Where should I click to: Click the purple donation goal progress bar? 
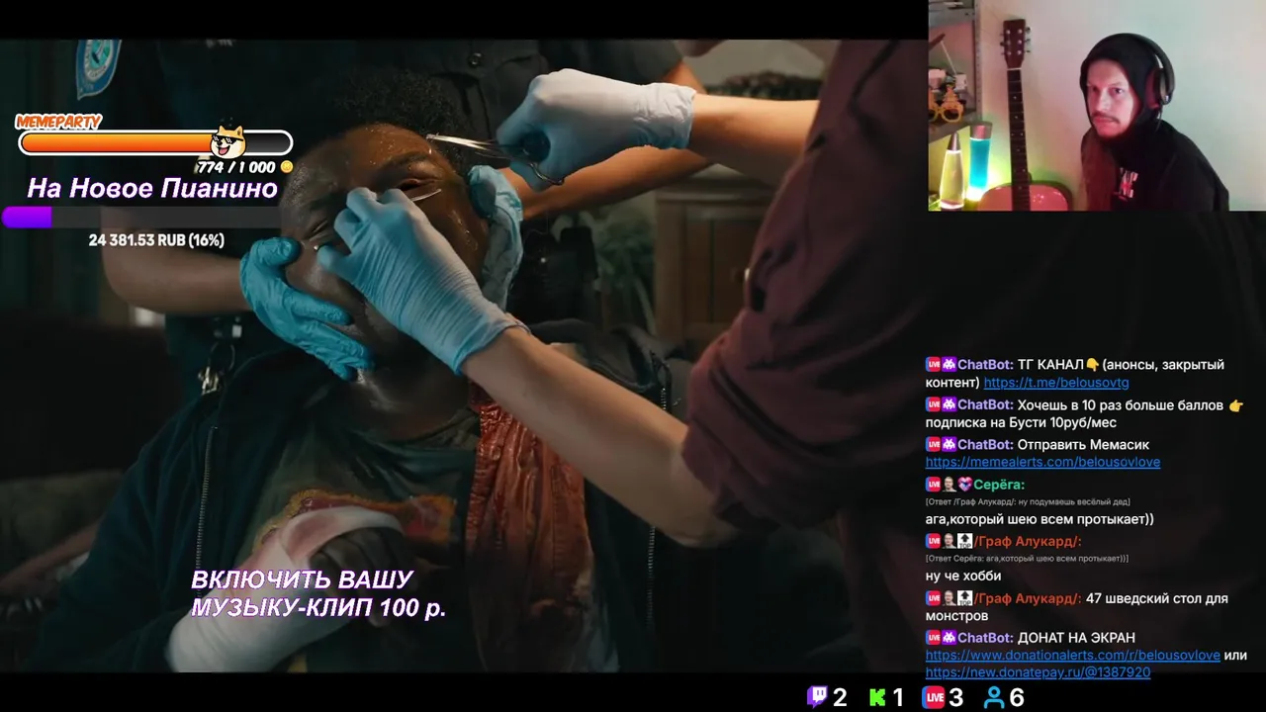[140, 217]
